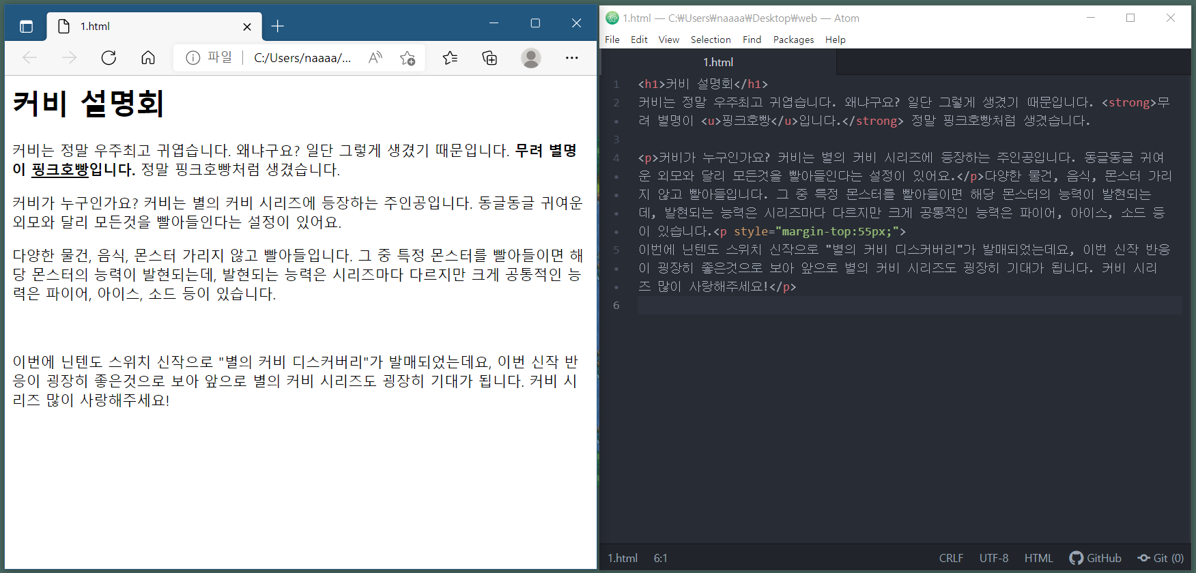Go back in Edge browser
This screenshot has width=1196, height=573.
point(30,58)
